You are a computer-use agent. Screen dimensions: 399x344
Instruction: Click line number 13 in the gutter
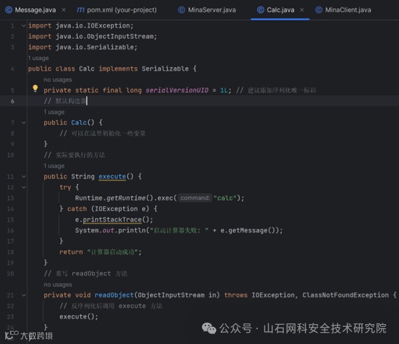pyautogui.click(x=11, y=198)
